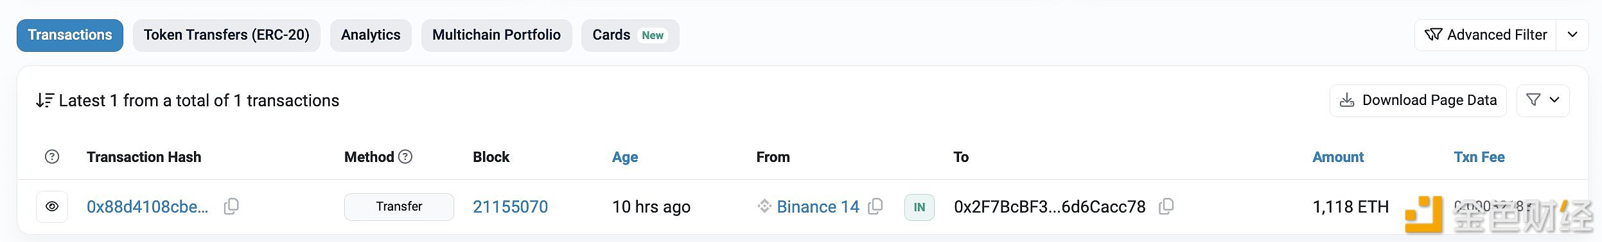Expand the Advanced Filter dropdown arrow
The image size is (1602, 242).
tap(1572, 35)
